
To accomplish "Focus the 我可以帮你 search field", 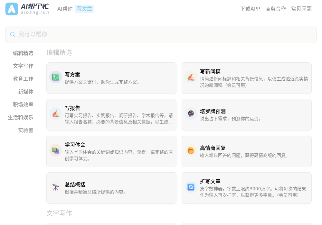I will 161,34.
